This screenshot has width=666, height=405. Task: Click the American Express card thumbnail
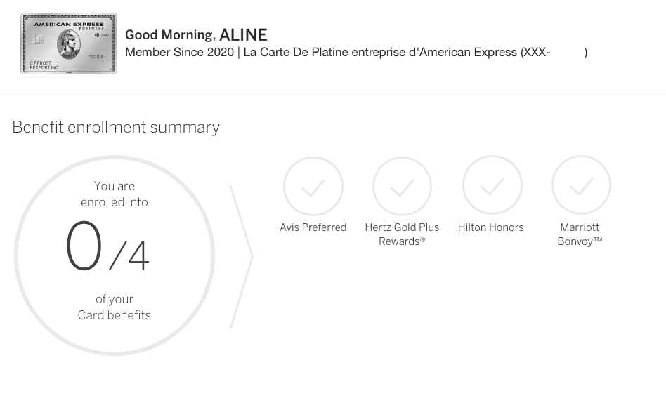point(69,43)
